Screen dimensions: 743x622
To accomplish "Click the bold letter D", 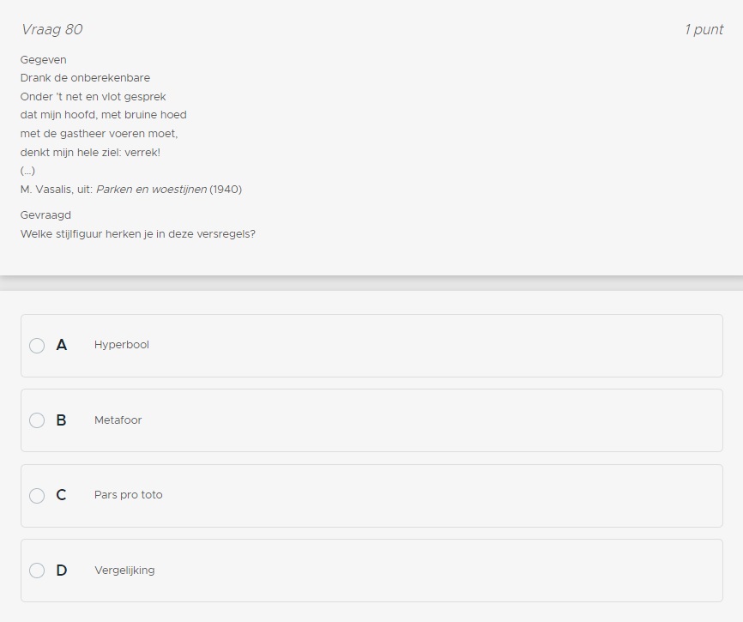I will [x=62, y=571].
